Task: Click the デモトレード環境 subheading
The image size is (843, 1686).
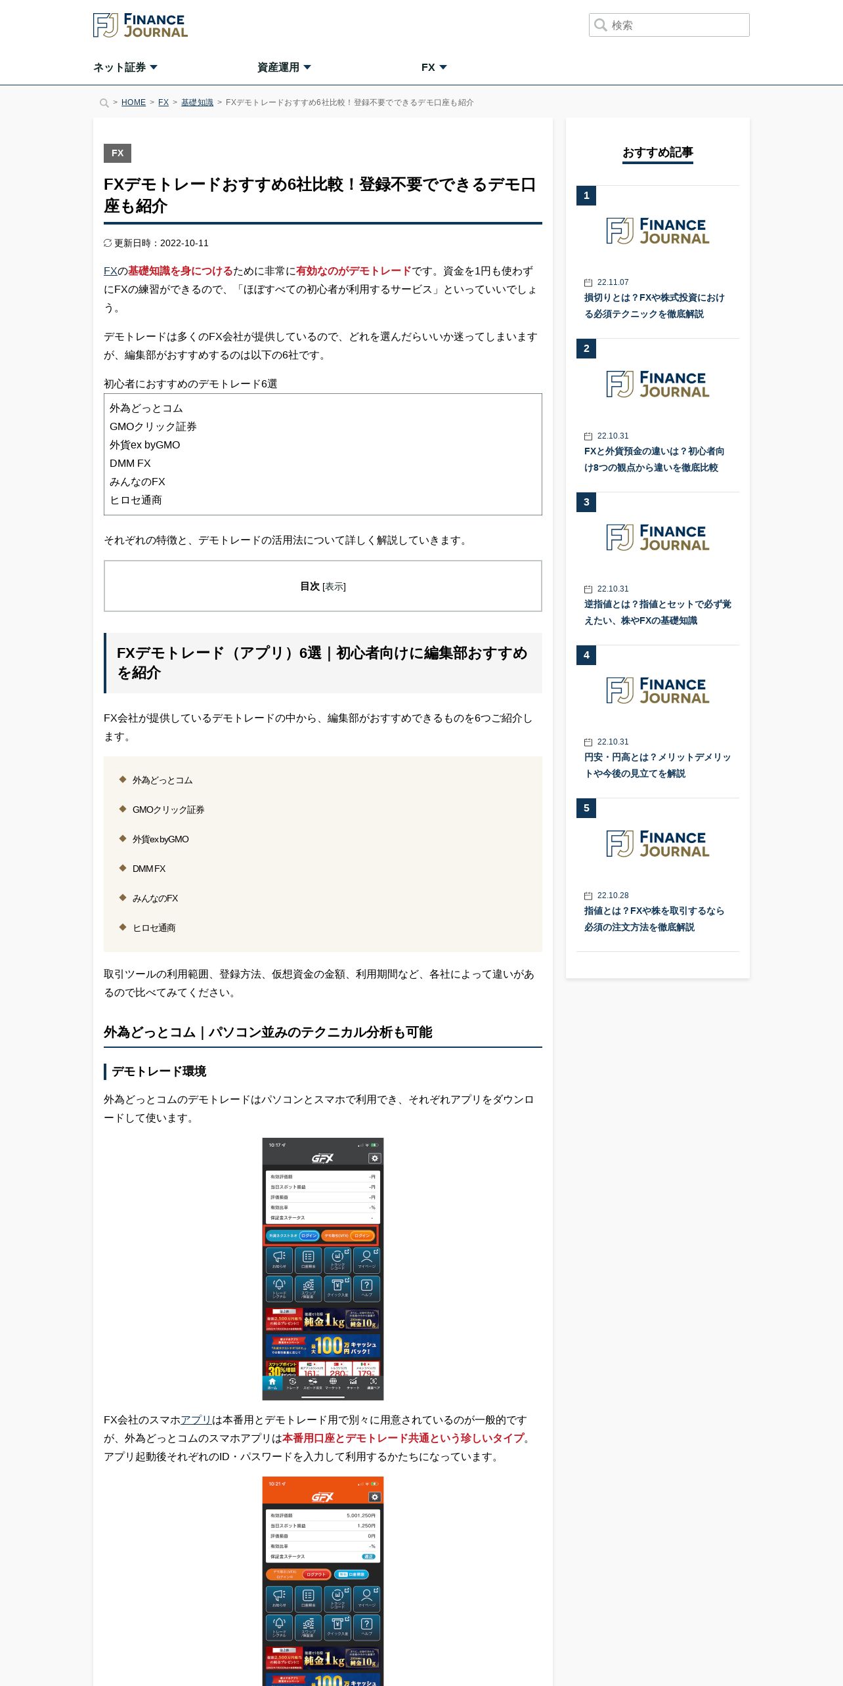Action: [159, 1071]
